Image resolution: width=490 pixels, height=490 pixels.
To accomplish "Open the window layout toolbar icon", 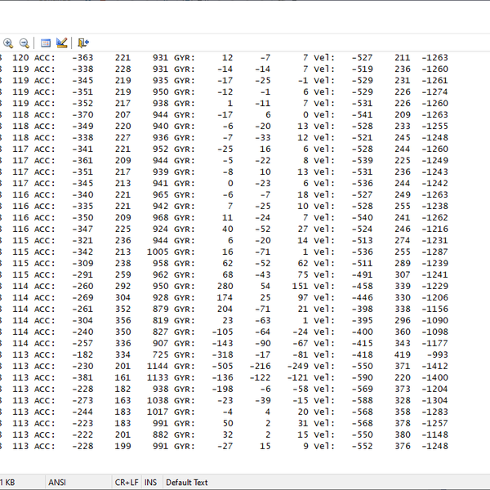I will point(46,42).
